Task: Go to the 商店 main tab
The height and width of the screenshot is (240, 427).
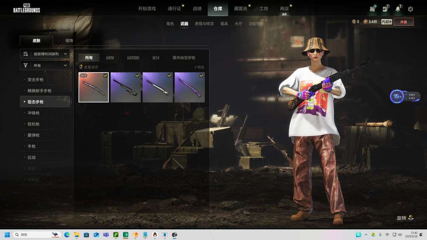Action: pyautogui.click(x=284, y=9)
